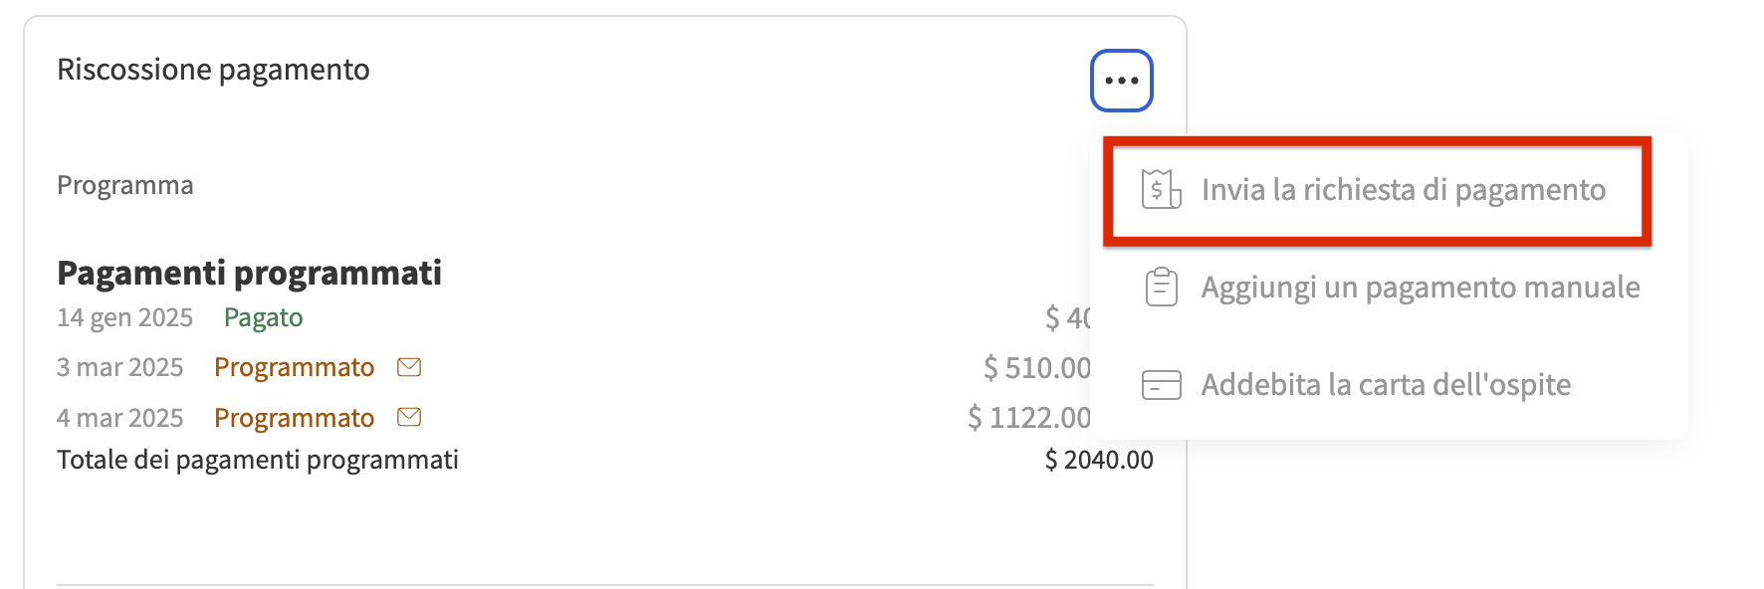Click the credit card icon for charging guest
This screenshot has width=1764, height=589.
[1161, 384]
